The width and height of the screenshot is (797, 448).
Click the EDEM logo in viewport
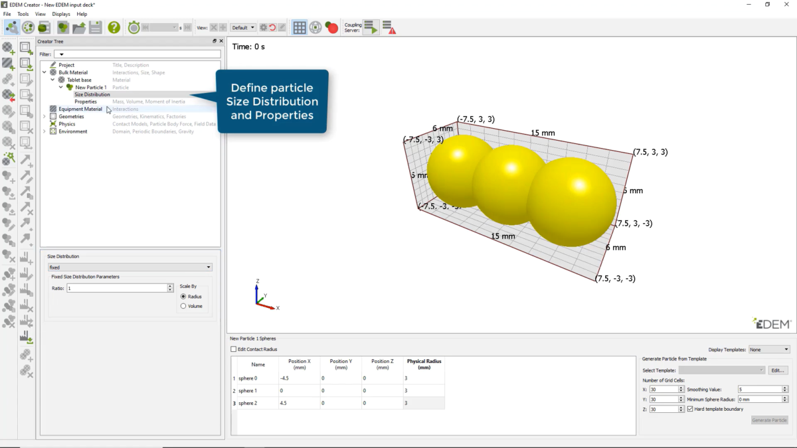772,323
